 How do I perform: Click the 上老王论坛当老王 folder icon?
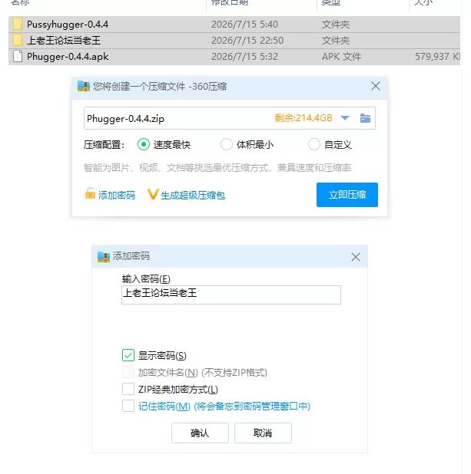tap(18, 40)
